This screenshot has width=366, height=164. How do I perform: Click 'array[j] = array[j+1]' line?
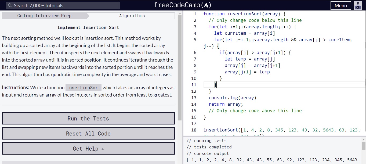(252, 65)
